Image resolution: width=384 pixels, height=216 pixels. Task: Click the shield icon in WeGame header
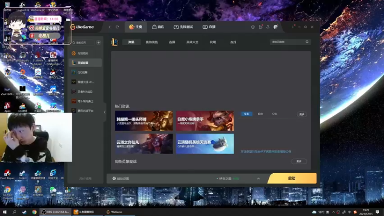[253, 27]
